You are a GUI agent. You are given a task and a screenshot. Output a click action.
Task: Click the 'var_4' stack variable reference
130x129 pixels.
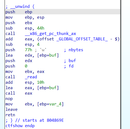pos(55,104)
